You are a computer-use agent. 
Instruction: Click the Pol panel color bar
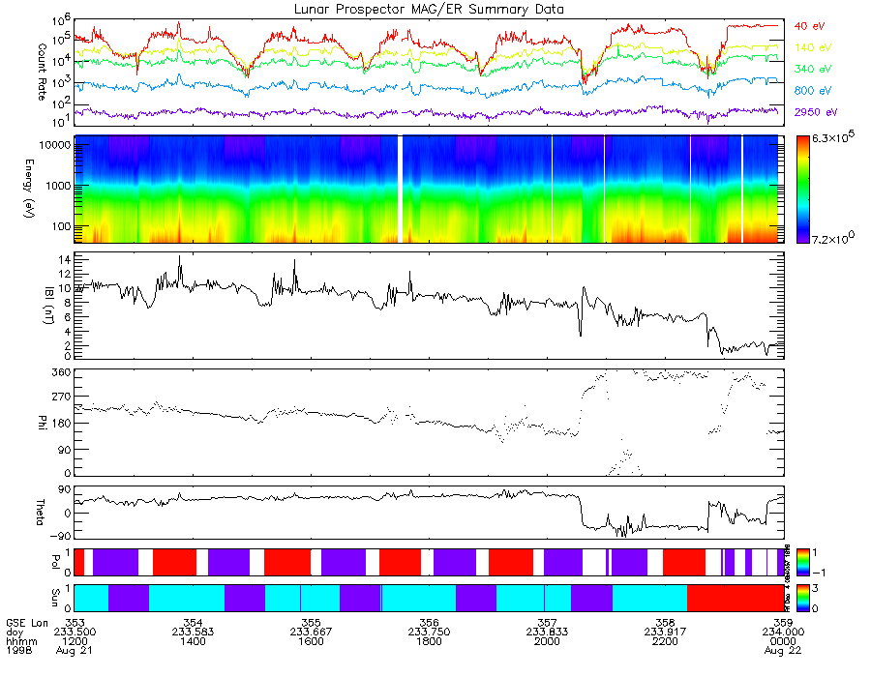tap(802, 562)
